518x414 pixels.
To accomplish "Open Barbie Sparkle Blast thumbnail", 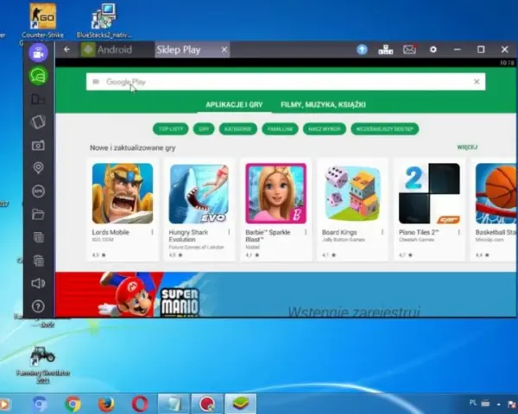I will pyautogui.click(x=276, y=193).
